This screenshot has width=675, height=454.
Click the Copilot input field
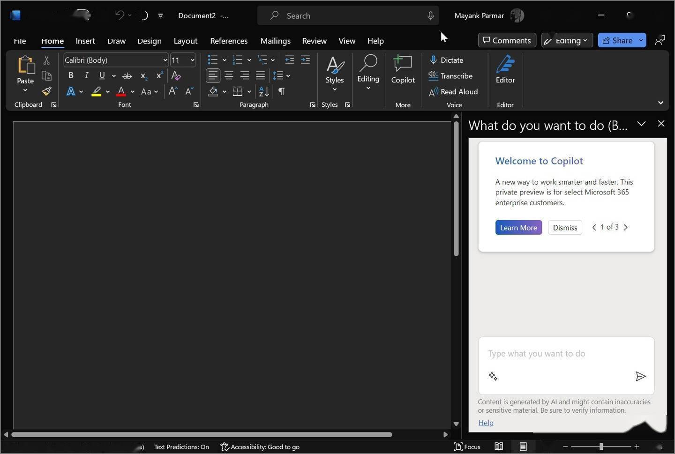(553, 354)
